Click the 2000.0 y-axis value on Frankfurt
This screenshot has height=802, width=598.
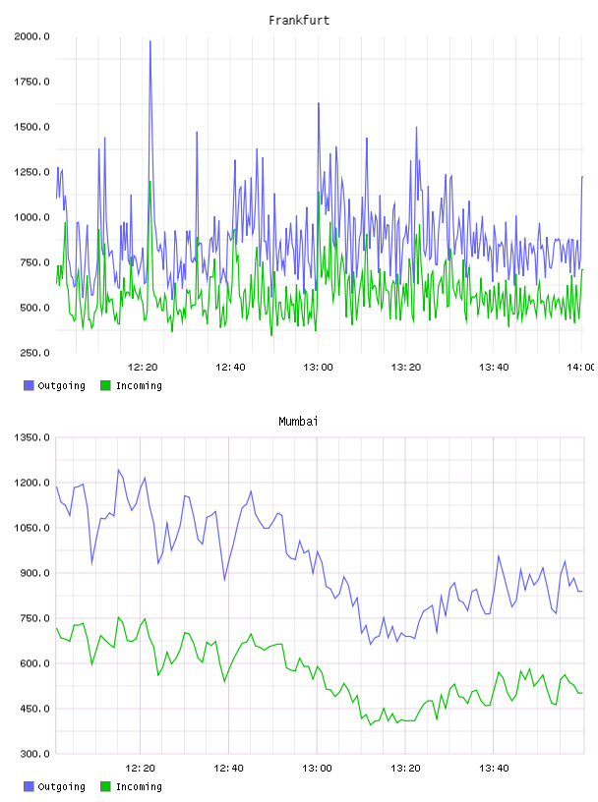pos(31,36)
